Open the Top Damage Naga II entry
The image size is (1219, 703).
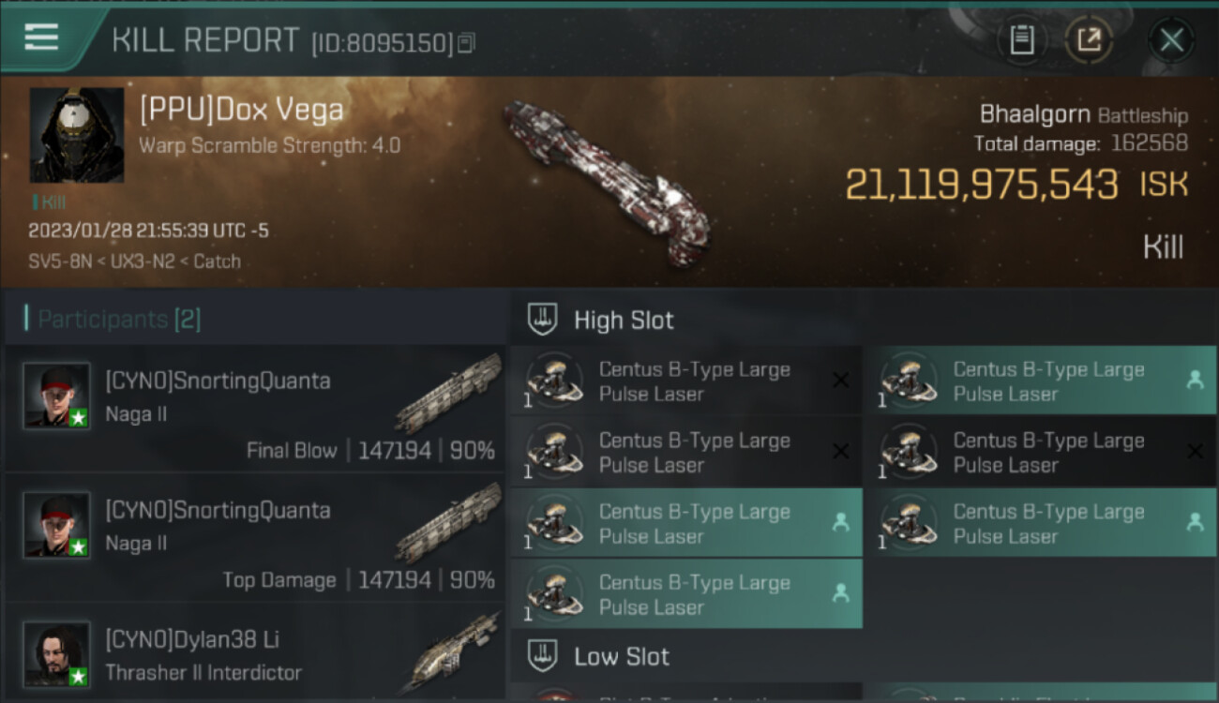pyautogui.click(x=255, y=538)
